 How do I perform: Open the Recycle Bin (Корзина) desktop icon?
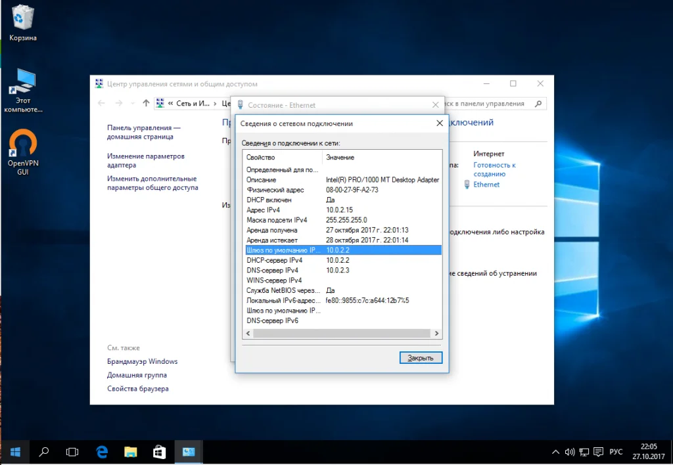coord(22,18)
